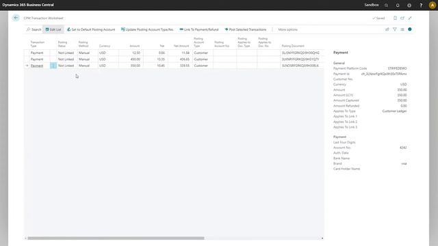The image size is (438, 246).
Task: Click Manual posting method in 12.50 row
Action: click(x=87, y=53)
